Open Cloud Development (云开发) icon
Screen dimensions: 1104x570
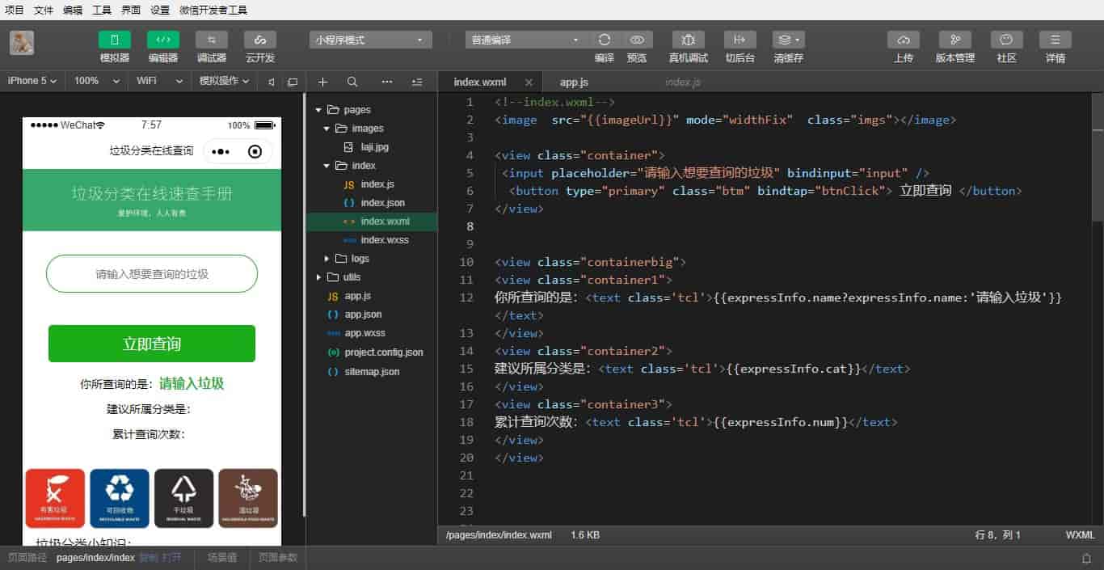tap(259, 40)
